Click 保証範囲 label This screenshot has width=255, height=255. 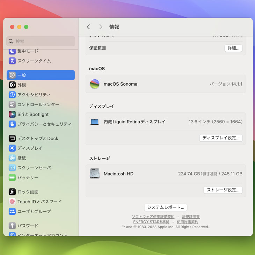coord(97,48)
